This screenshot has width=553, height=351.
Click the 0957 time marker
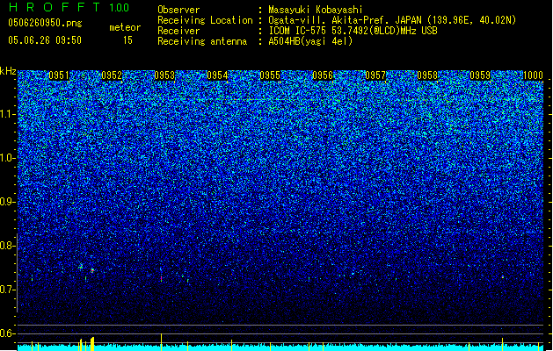(x=375, y=75)
